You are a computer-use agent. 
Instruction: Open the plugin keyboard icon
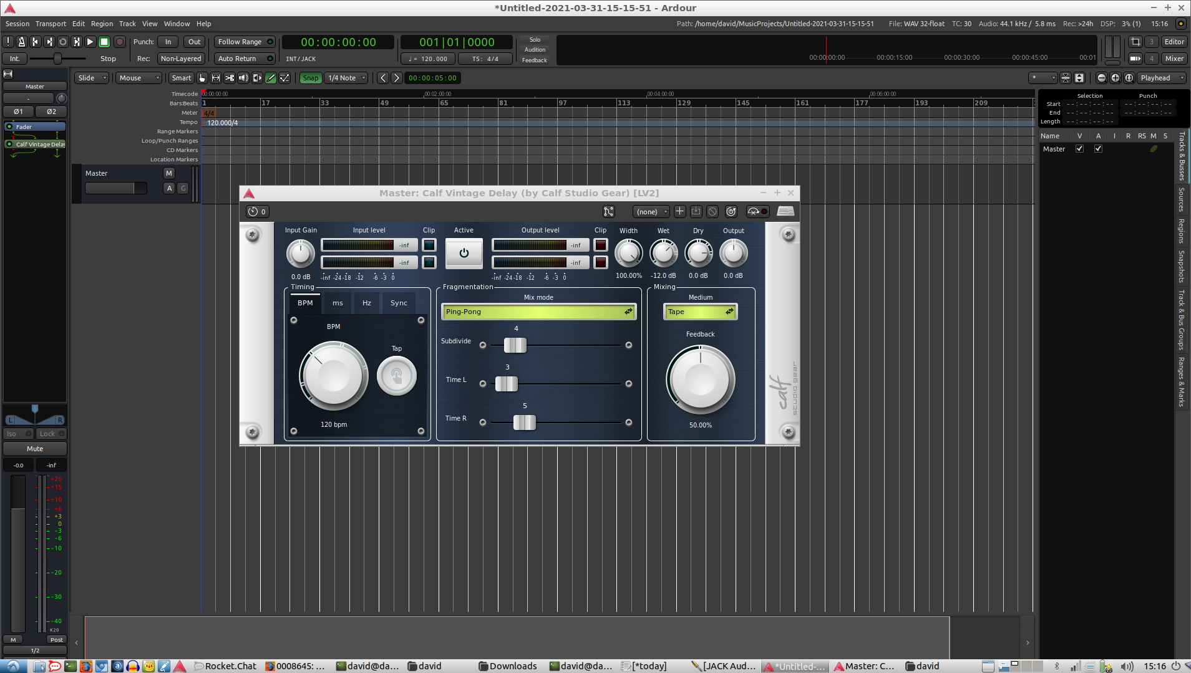785,212
